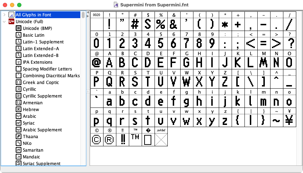This screenshot has width=303, height=173.
Task: Click the Arabic Supplement block icon
Action: pos(19,130)
